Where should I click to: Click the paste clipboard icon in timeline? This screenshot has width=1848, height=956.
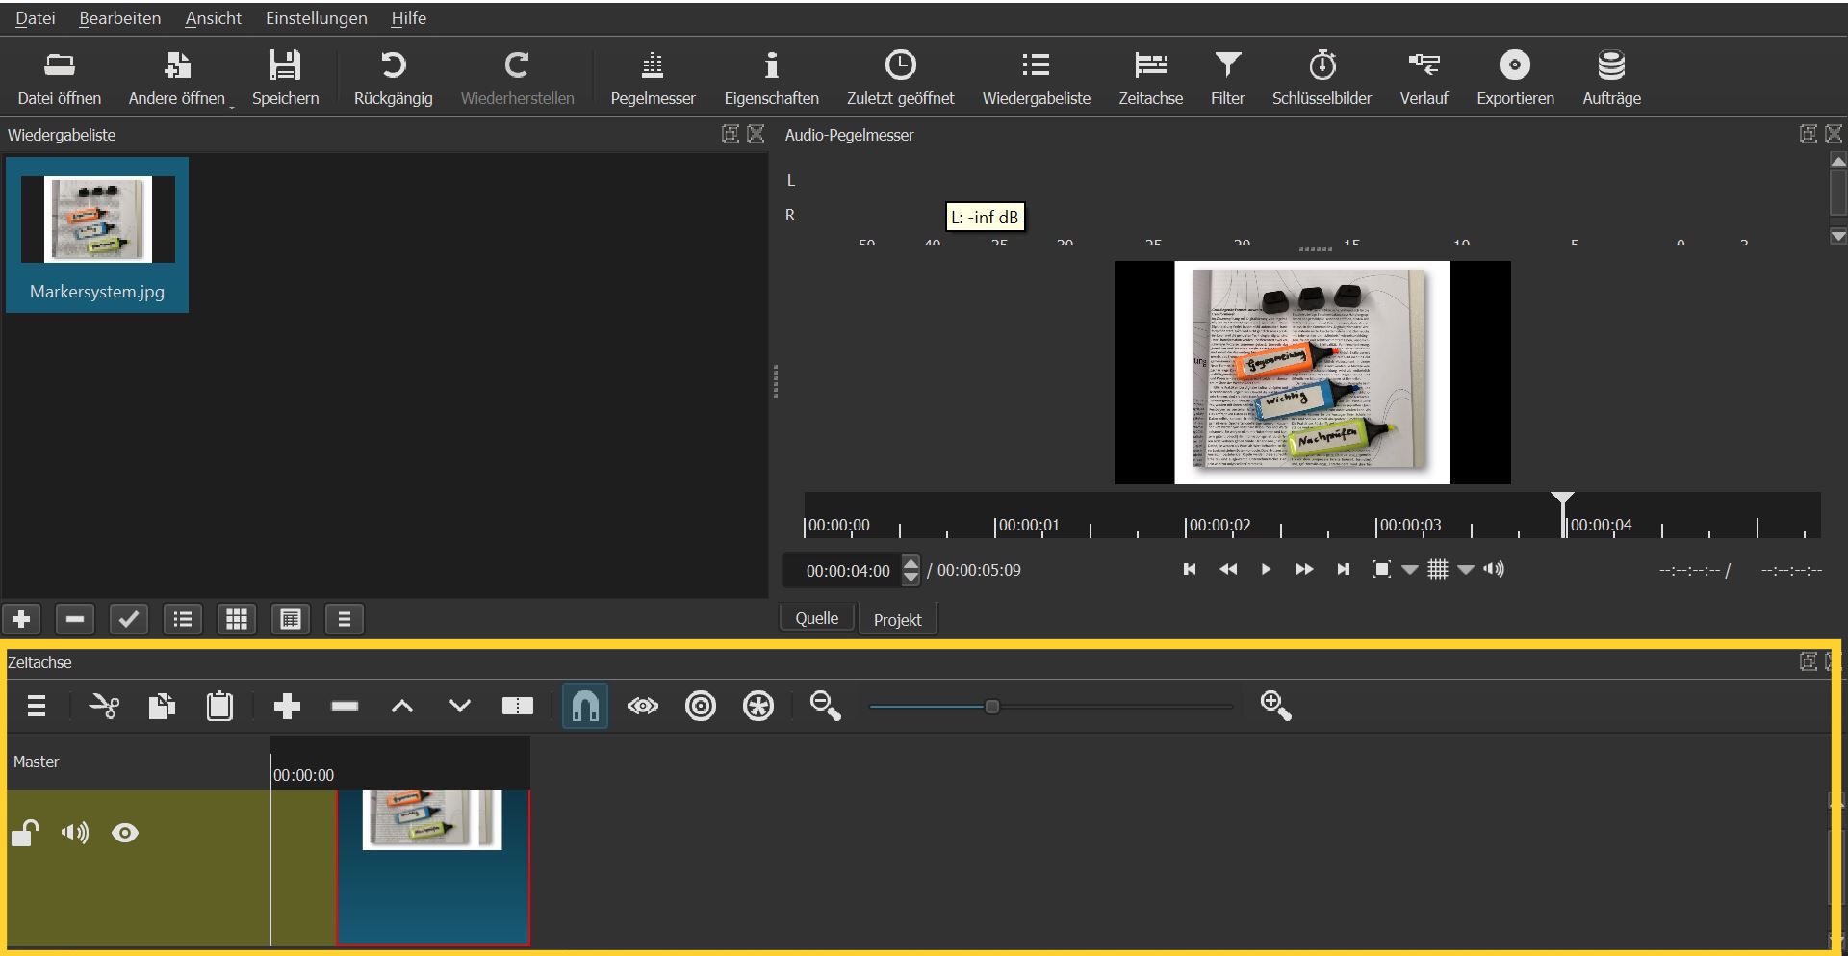tap(219, 707)
